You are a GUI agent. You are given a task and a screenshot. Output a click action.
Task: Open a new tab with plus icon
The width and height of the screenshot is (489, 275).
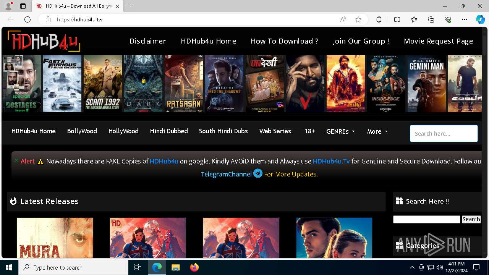click(130, 6)
